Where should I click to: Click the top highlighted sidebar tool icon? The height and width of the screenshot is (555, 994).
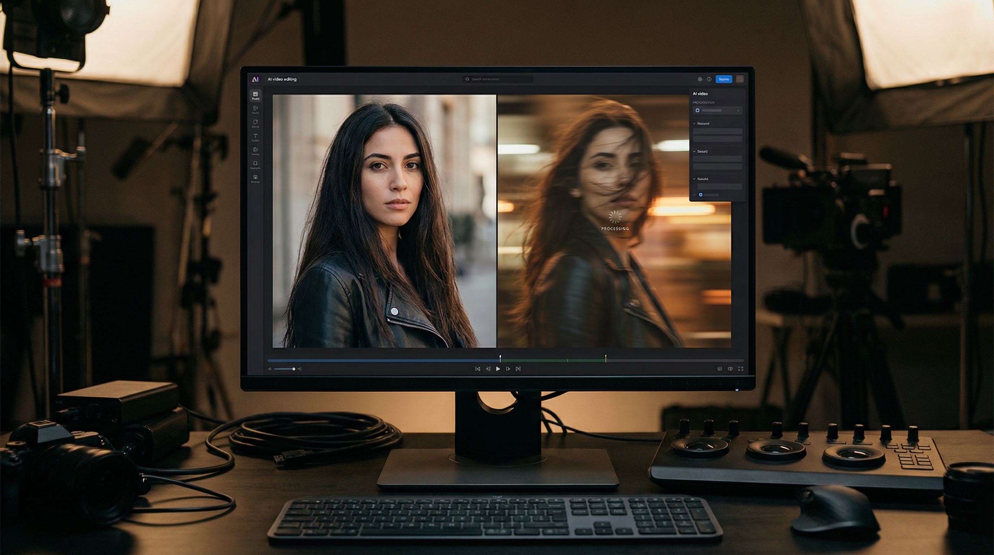point(255,95)
